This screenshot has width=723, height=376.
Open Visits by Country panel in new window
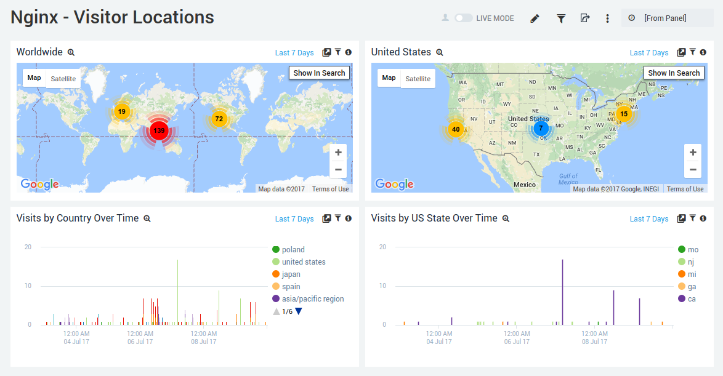point(326,218)
